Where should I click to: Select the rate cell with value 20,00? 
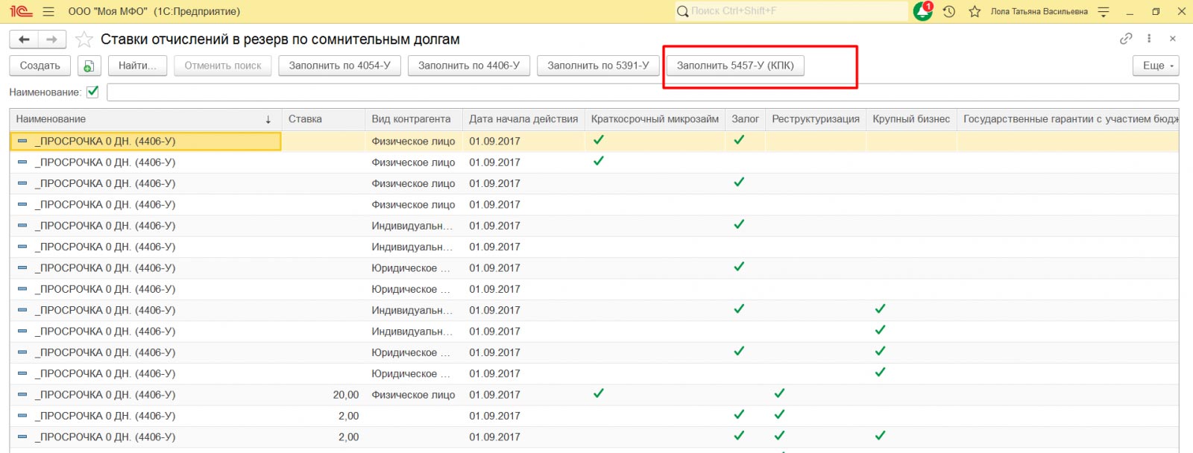click(x=324, y=395)
